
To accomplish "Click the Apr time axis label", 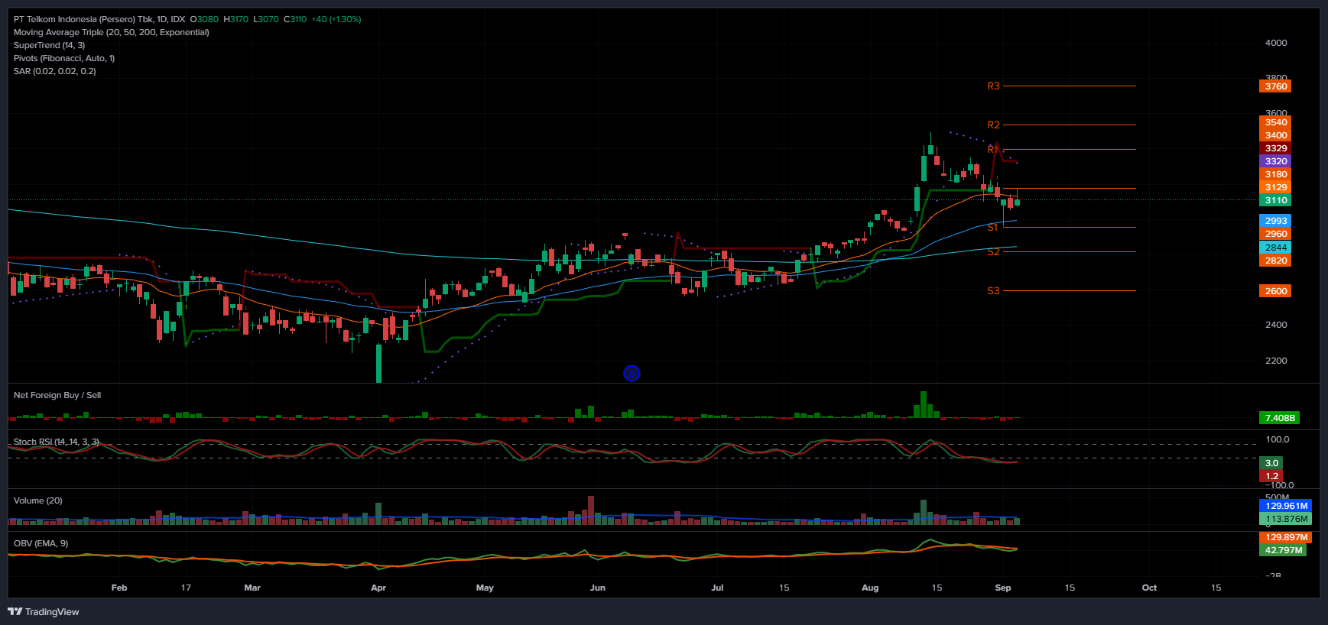I will 378,588.
